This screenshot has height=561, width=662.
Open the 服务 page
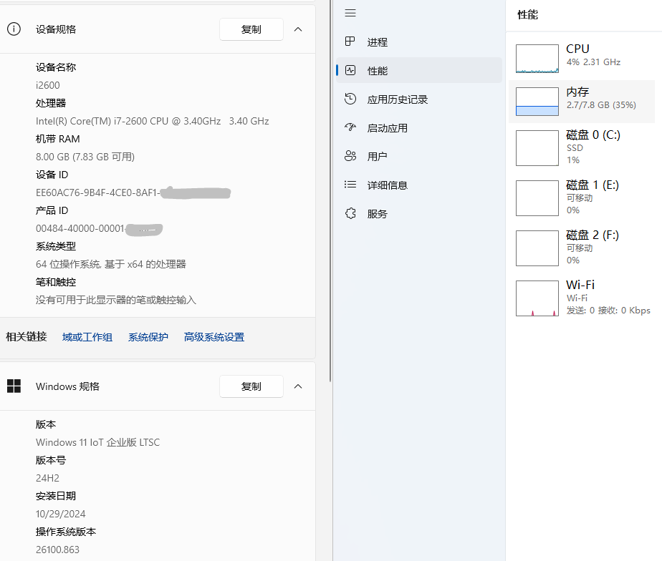click(x=419, y=214)
